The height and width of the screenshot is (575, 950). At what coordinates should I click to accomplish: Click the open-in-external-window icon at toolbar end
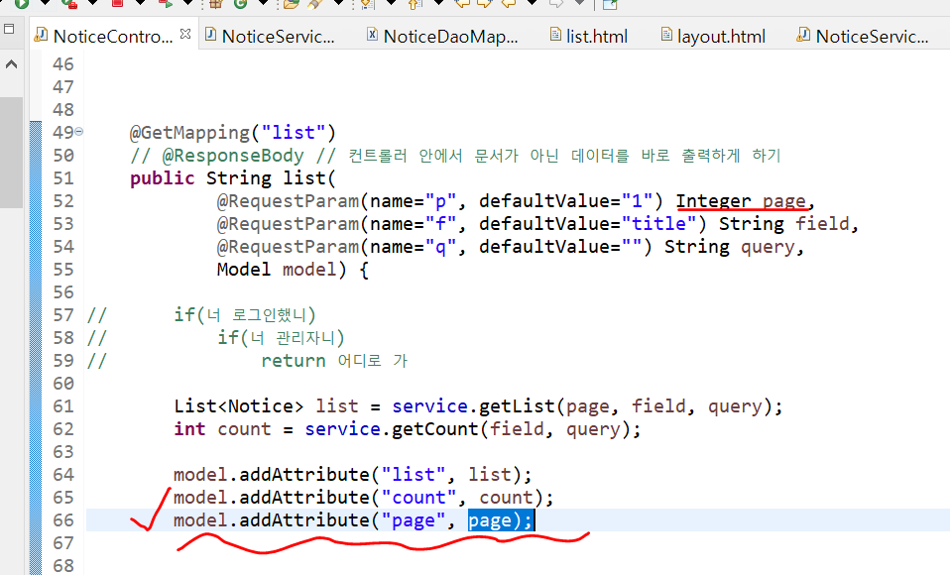(x=610, y=4)
